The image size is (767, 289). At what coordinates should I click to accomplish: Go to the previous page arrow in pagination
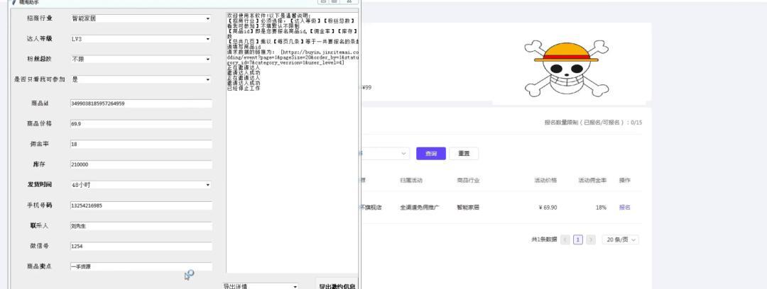click(565, 239)
